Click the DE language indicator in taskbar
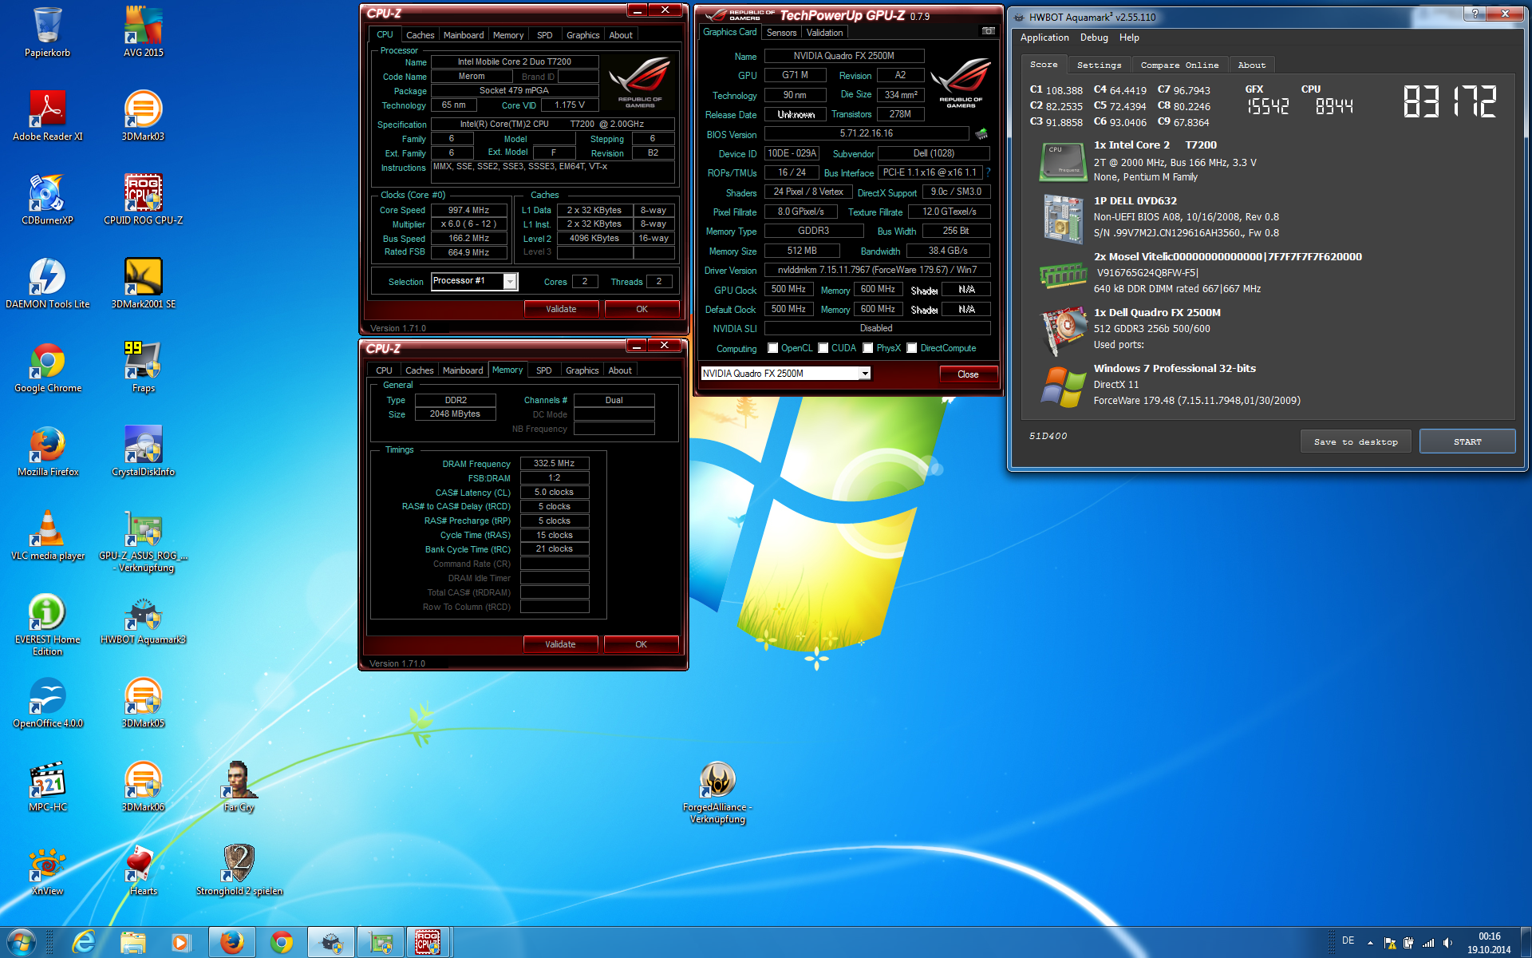 pos(1348,940)
